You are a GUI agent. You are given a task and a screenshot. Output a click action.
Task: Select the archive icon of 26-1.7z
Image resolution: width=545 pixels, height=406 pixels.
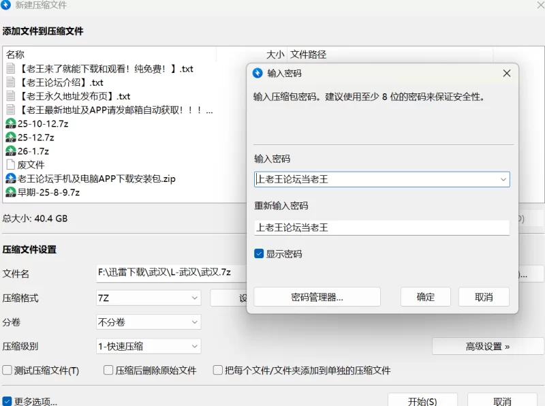click(x=11, y=151)
